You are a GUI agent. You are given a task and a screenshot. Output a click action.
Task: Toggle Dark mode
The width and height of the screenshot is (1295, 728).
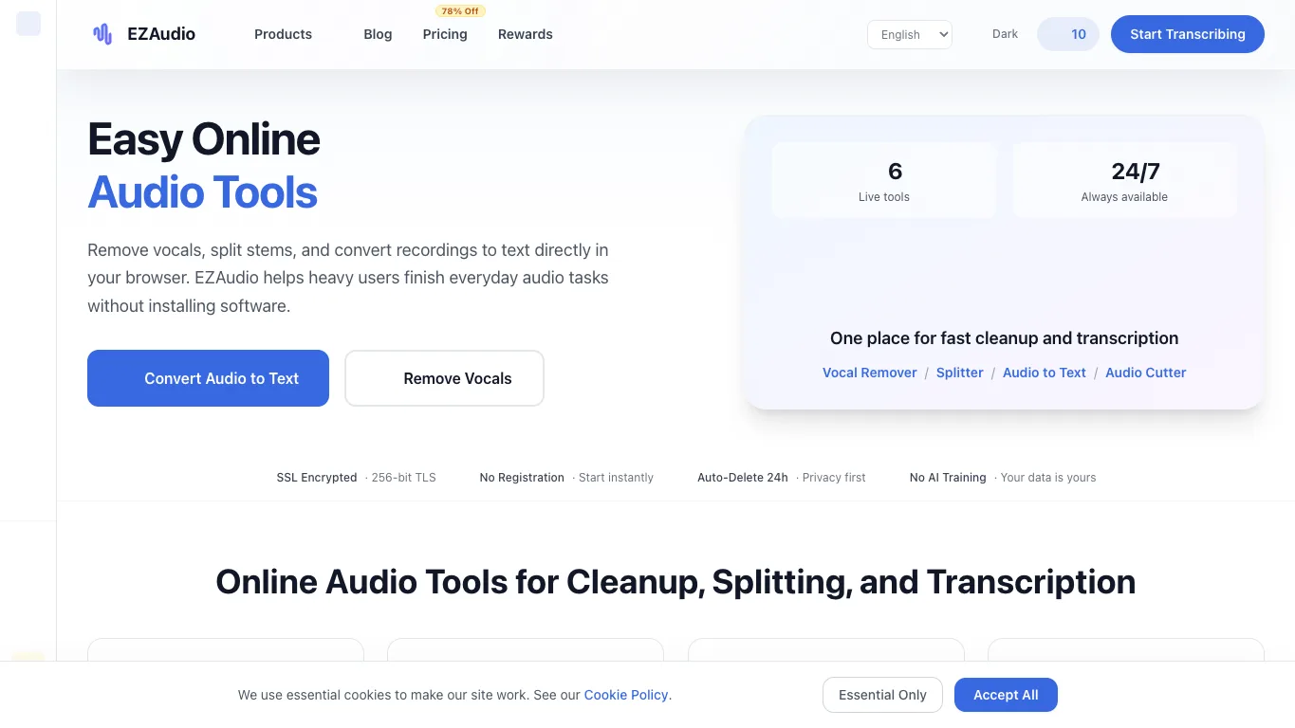pos(1005,34)
